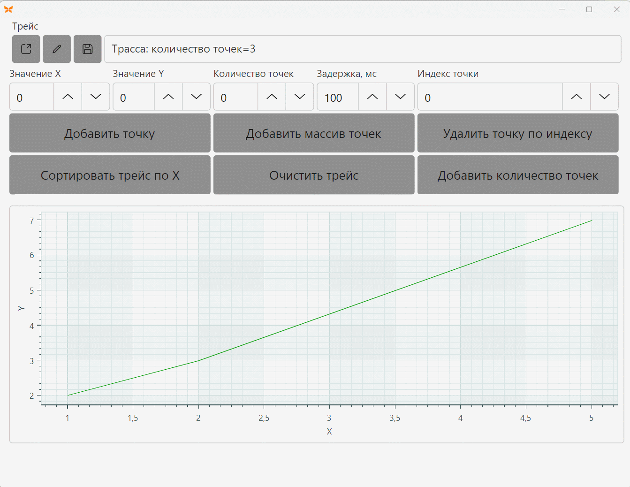Increase the Задержка, мс value

(372, 97)
